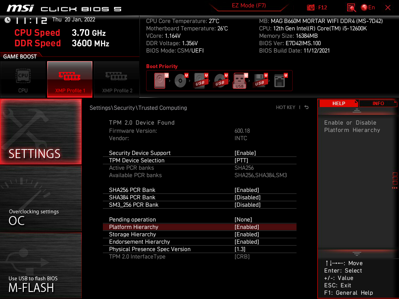Select the USB hard disk boot icon

201,81
